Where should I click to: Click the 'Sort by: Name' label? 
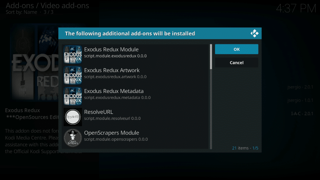click(20, 12)
